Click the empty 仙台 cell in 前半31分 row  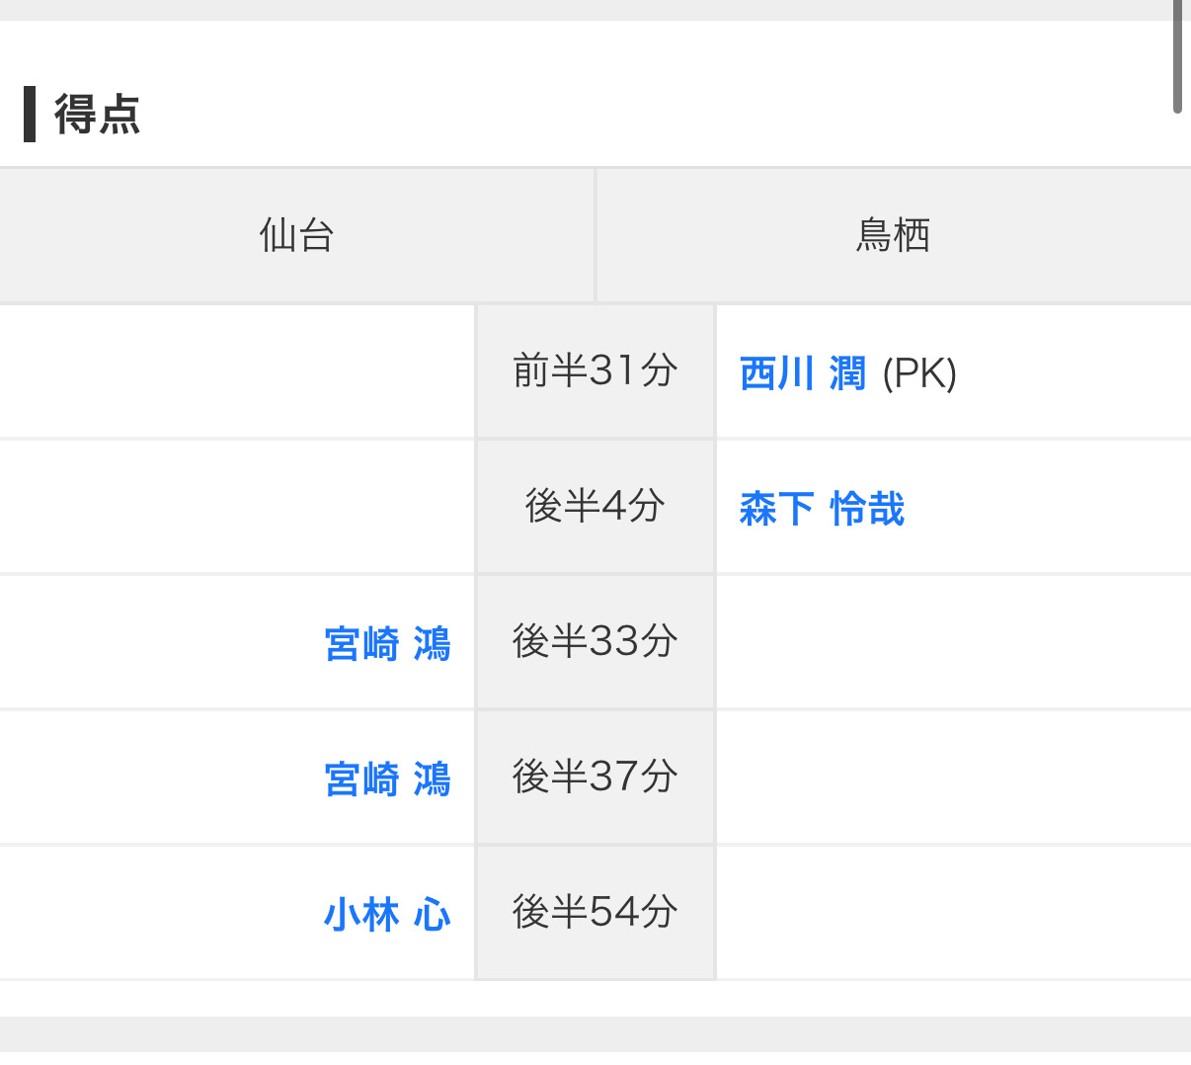point(237,371)
